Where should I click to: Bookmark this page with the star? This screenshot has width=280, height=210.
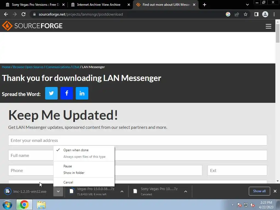coord(246,14)
